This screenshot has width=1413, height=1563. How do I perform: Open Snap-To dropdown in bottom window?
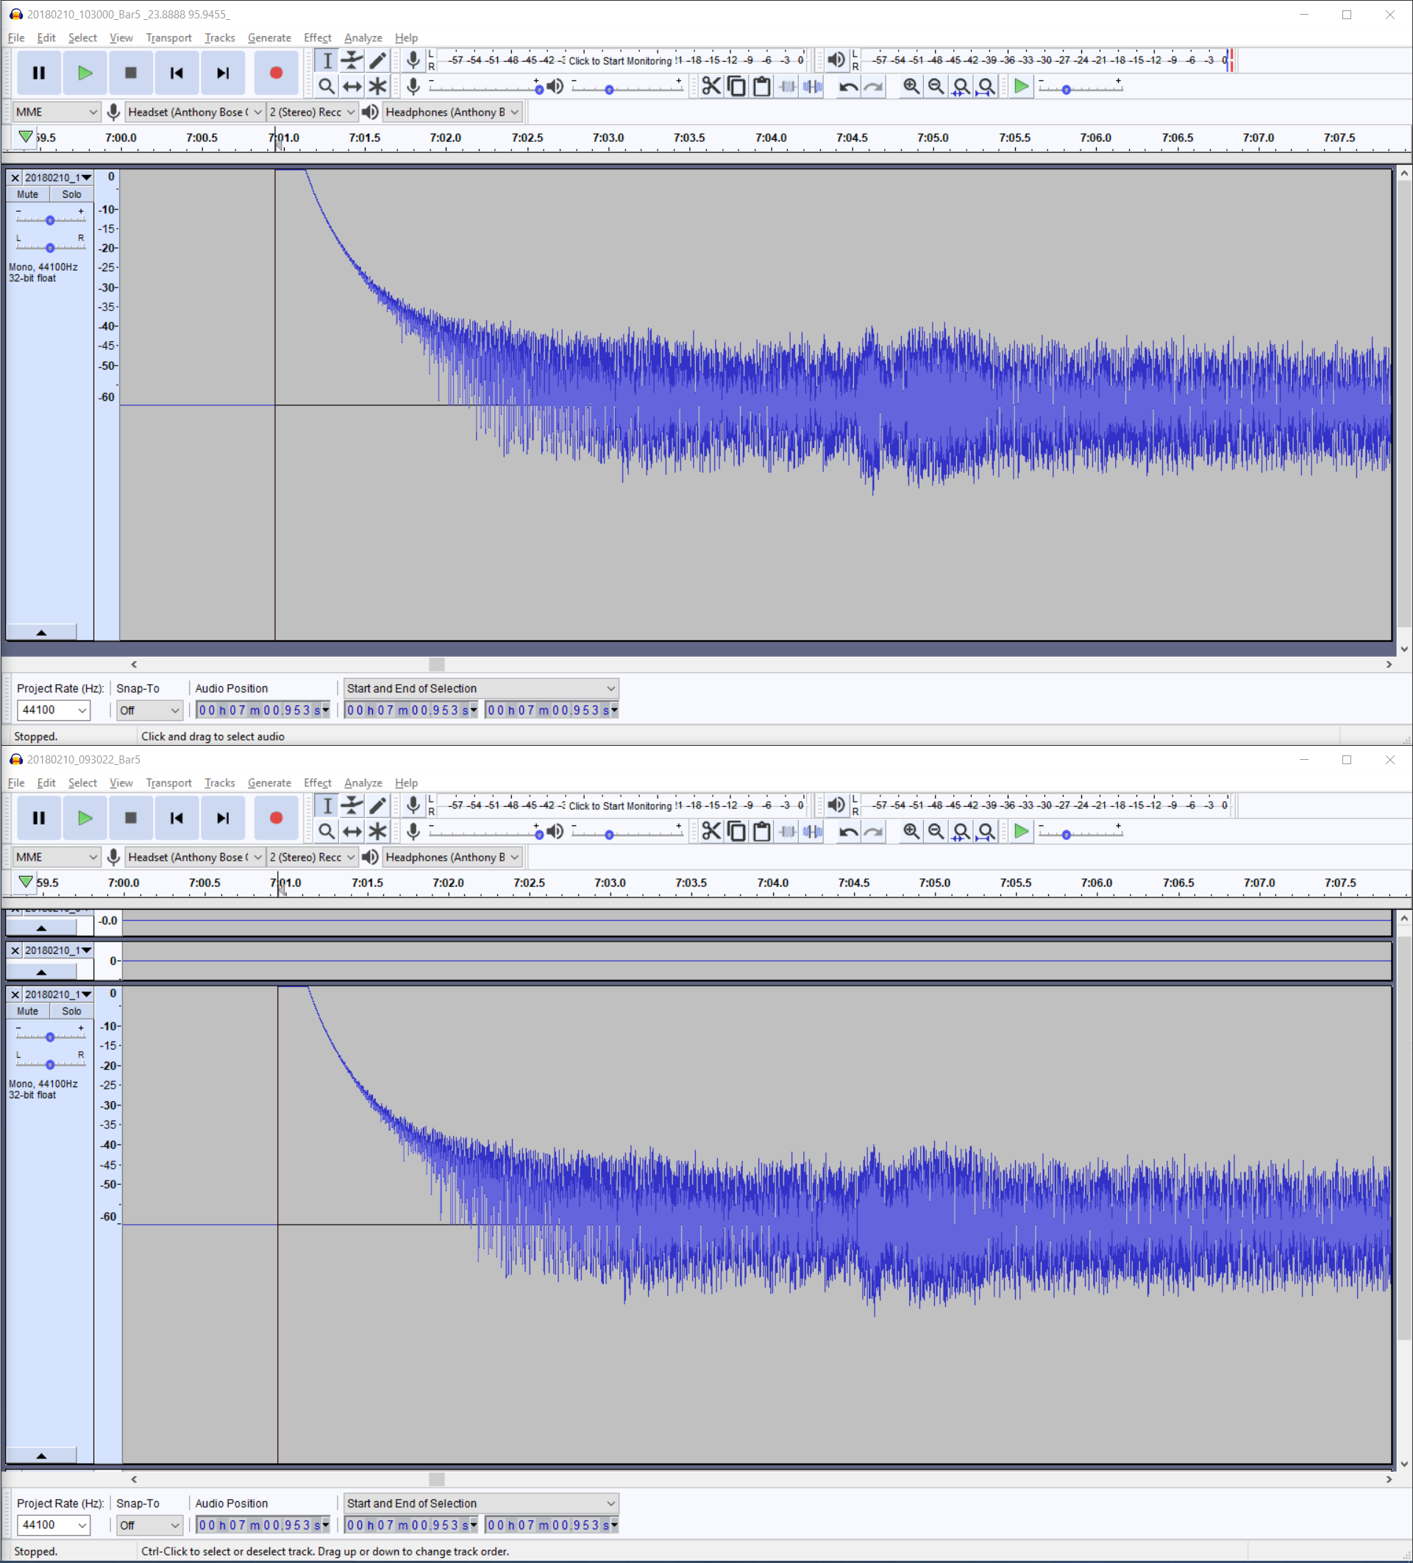click(149, 1525)
